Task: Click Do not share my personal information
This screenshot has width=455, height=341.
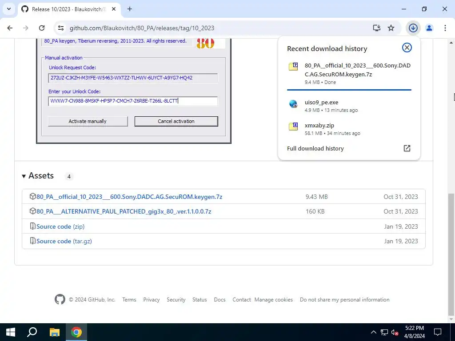Action: pyautogui.click(x=345, y=300)
